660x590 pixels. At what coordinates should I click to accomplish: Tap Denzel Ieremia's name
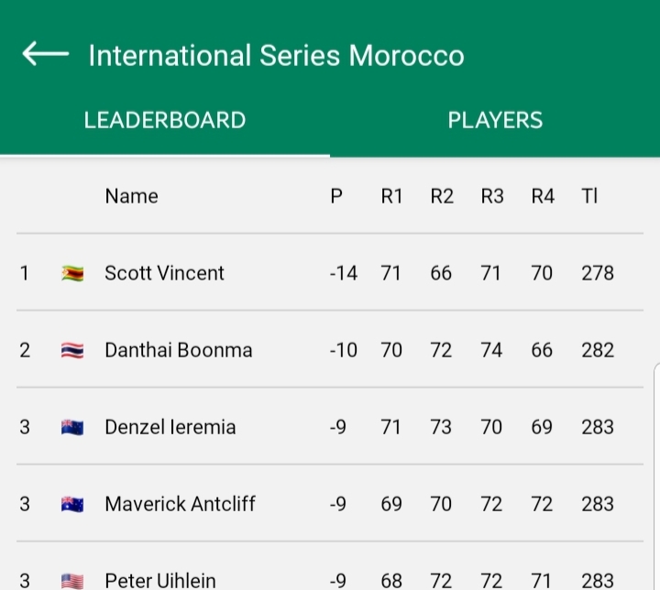pyautogui.click(x=170, y=427)
